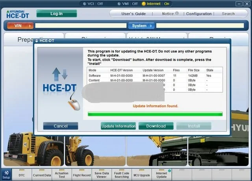The height and width of the screenshot is (181, 252).
Task: Open the DTC toolbar item
Action: pos(22,175)
